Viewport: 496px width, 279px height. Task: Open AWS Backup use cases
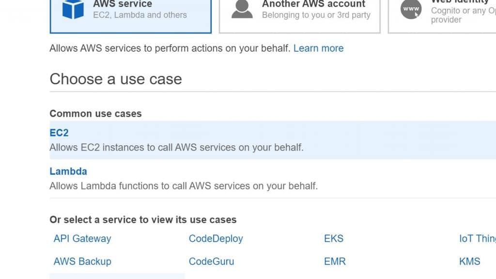click(82, 261)
